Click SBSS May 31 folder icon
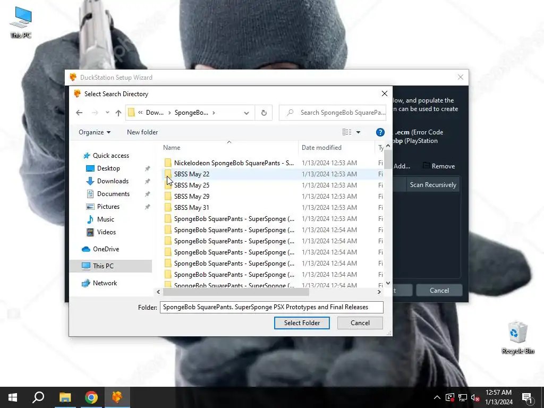This screenshot has height=408, width=544. 168,208
